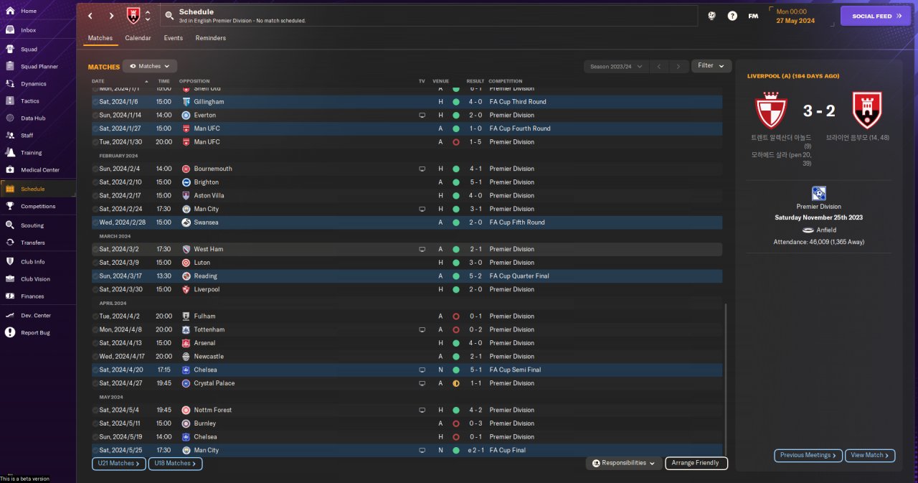Viewport: 918px width, 483px height.
Task: Open Competitions in the sidebar
Action: [37, 206]
